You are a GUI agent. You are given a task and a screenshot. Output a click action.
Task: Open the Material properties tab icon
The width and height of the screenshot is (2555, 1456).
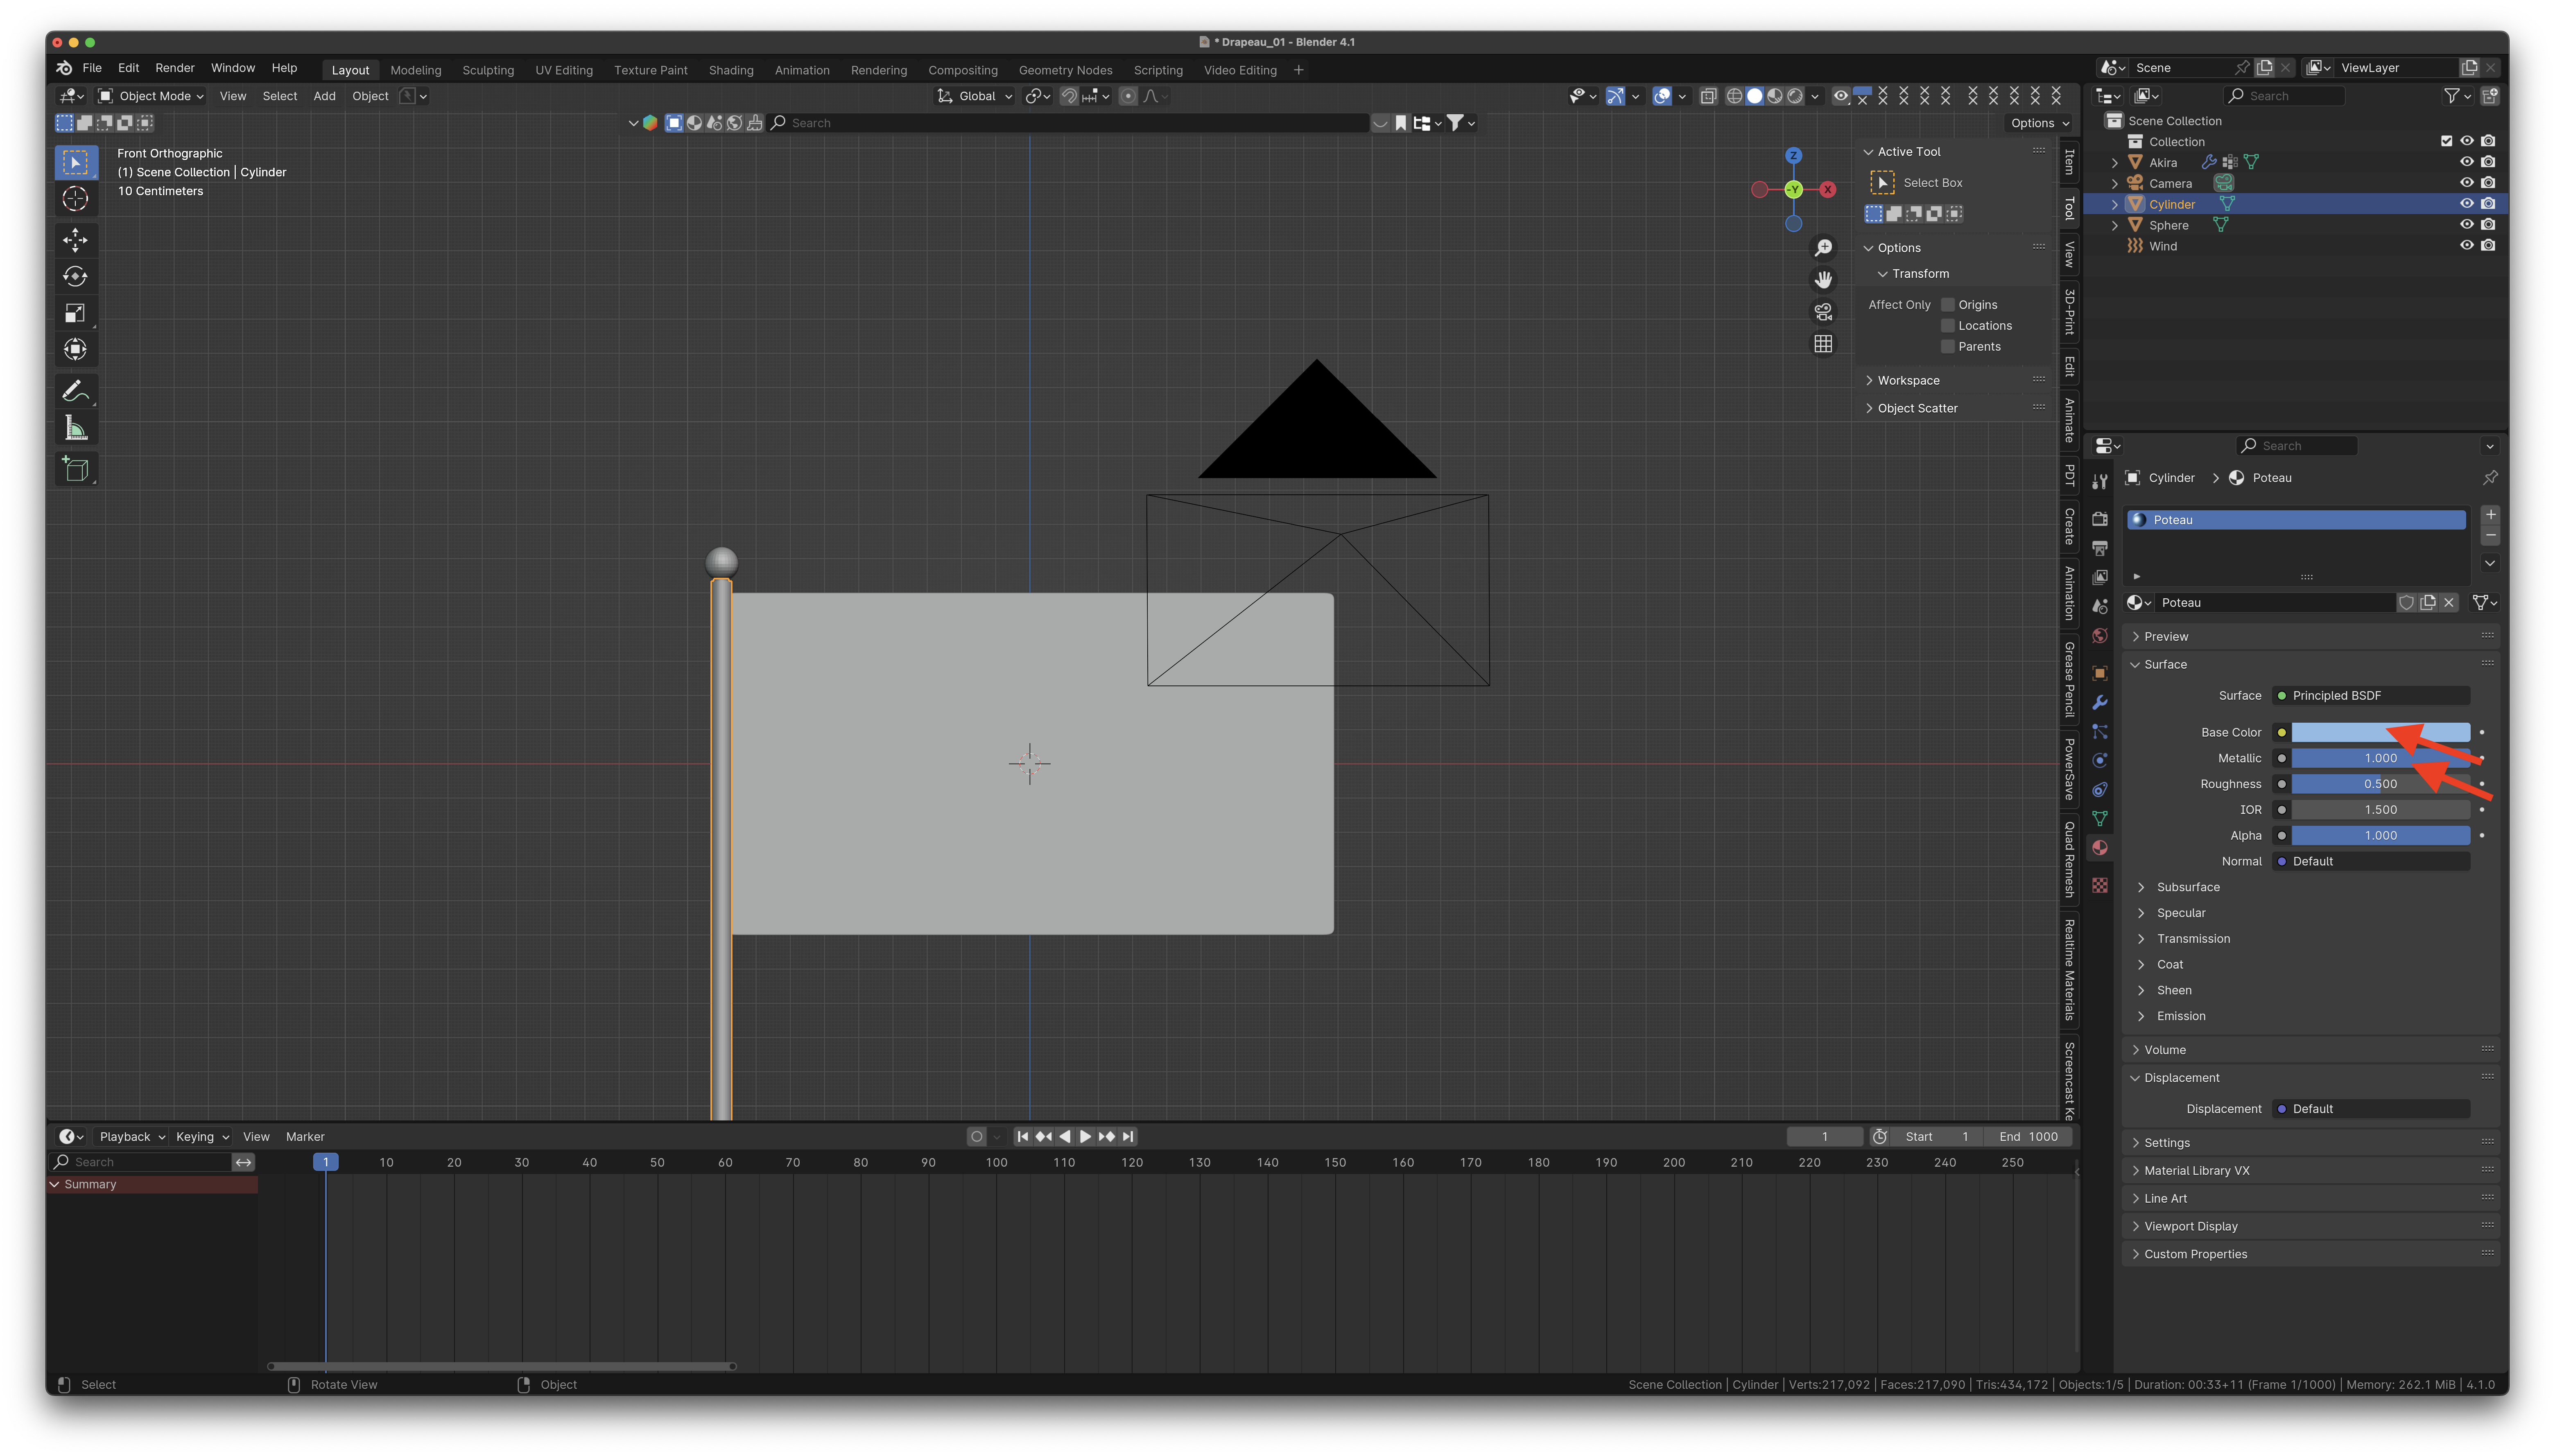tap(2100, 848)
